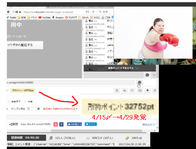Click the viewers icon next to 121人
The width and height of the screenshot is (196, 149).
click(x=51, y=138)
